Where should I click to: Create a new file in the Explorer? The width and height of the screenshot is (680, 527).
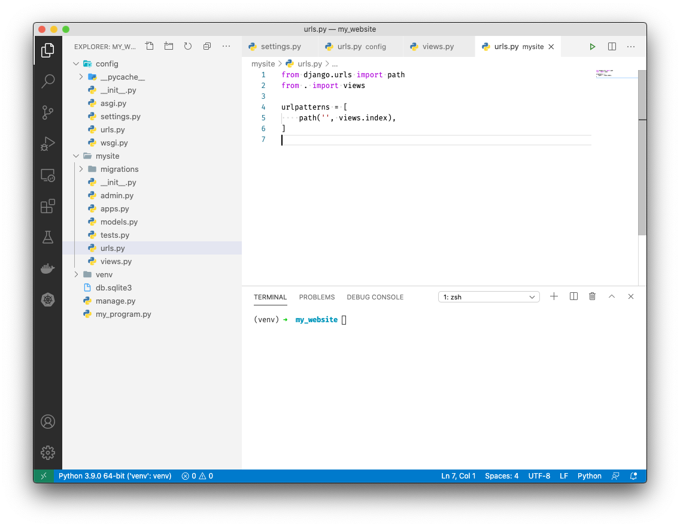point(149,46)
